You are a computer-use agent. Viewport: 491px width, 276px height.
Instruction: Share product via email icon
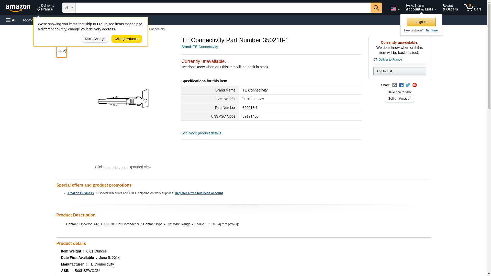[x=394, y=85]
